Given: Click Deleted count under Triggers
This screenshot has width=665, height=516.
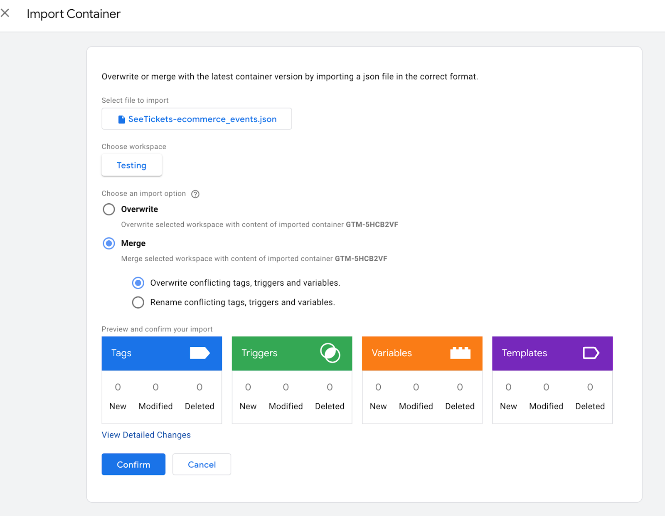Looking at the screenshot, I should click(330, 388).
